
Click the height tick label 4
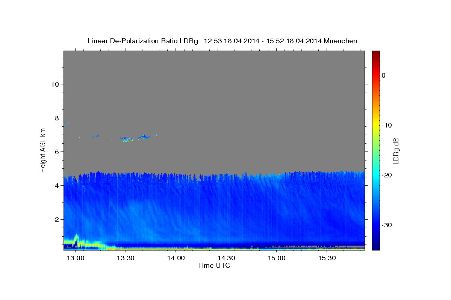click(56, 185)
